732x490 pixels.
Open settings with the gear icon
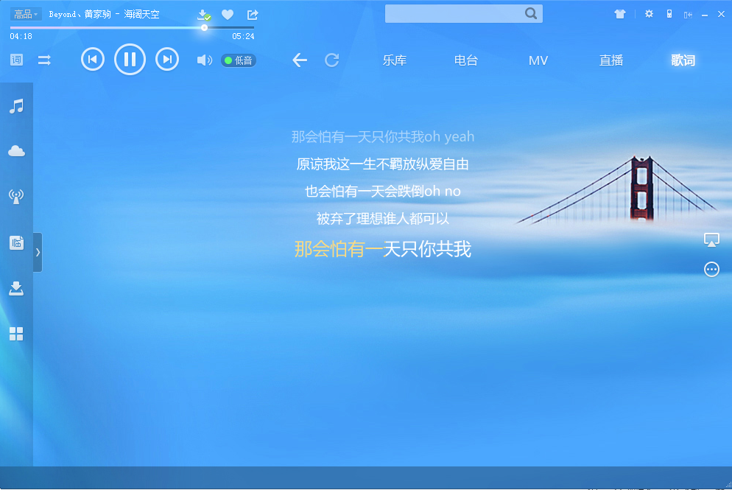pyautogui.click(x=649, y=14)
